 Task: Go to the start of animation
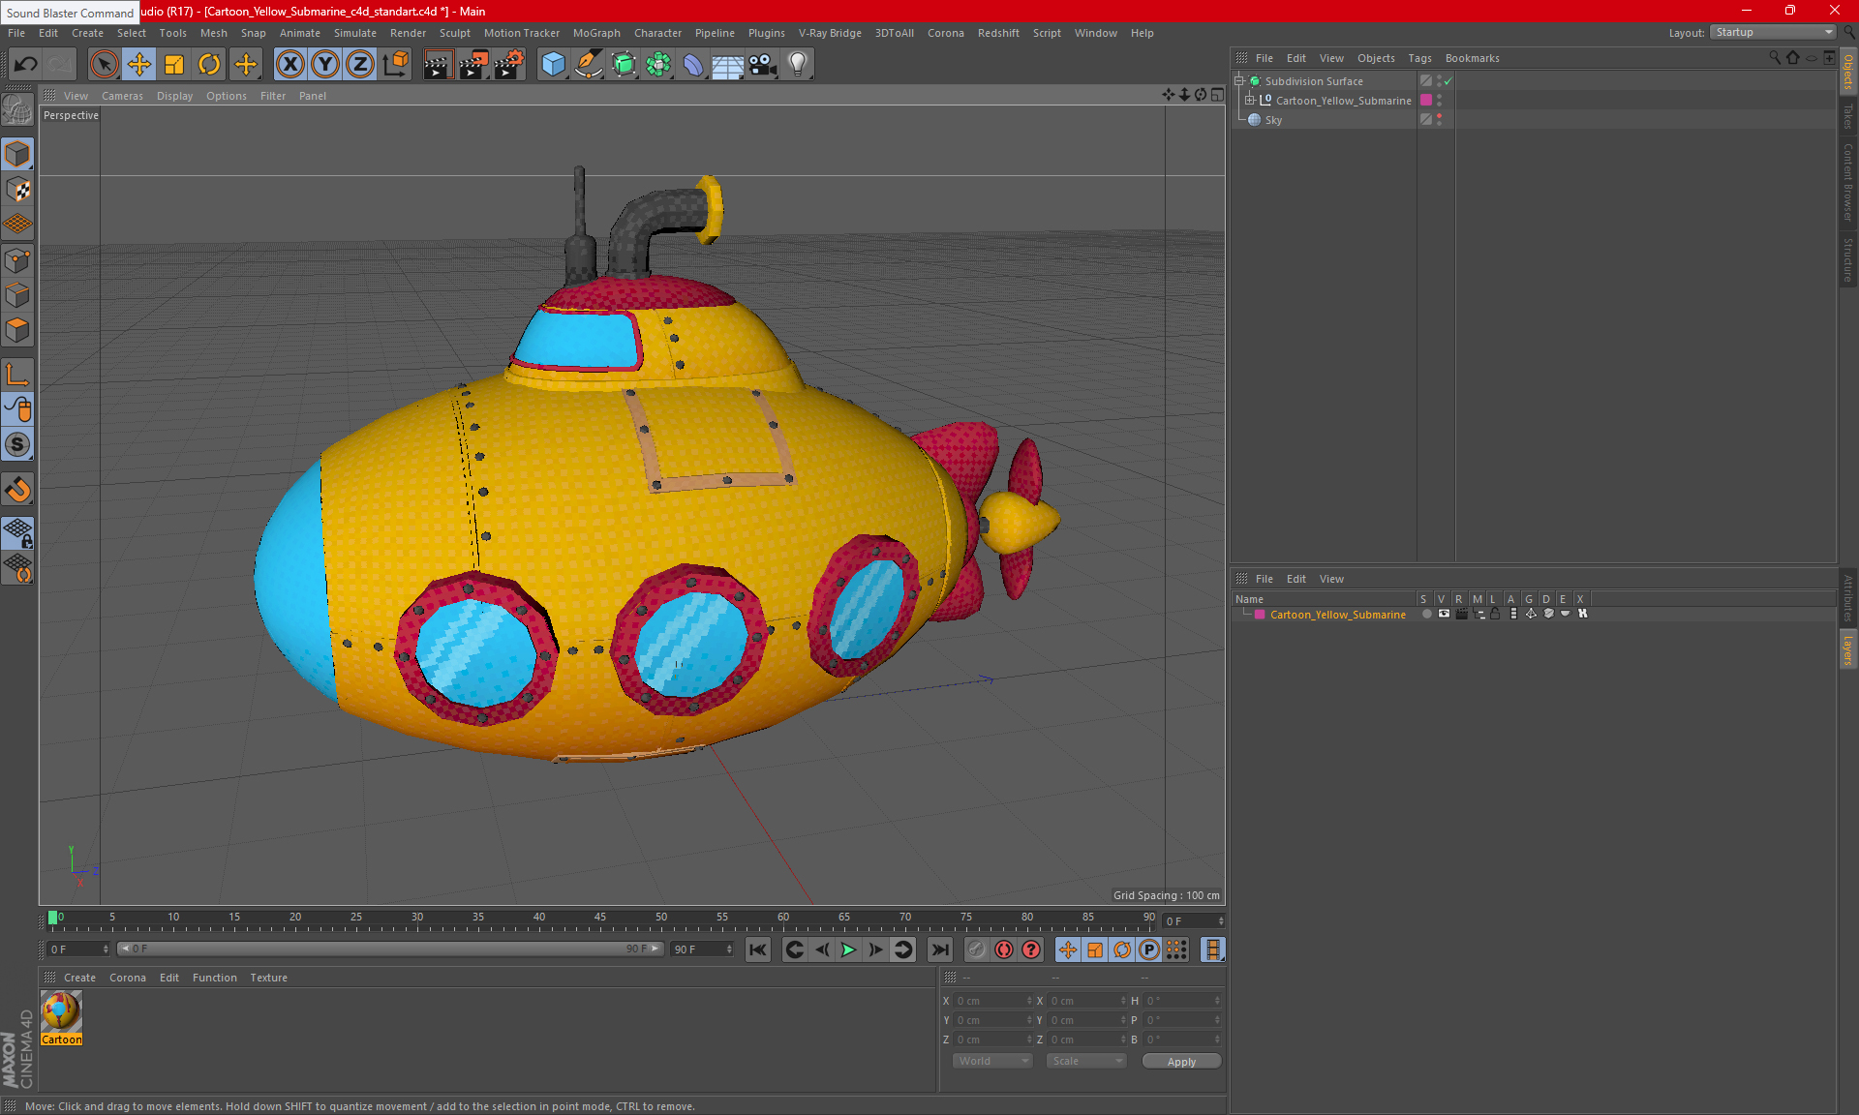tap(758, 949)
